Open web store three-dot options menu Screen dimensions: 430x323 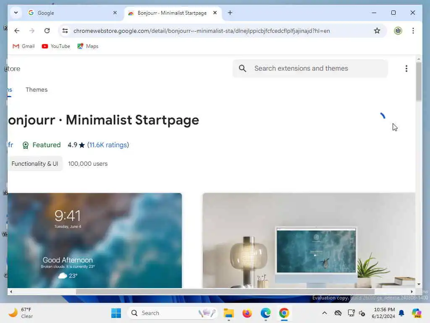(x=406, y=69)
